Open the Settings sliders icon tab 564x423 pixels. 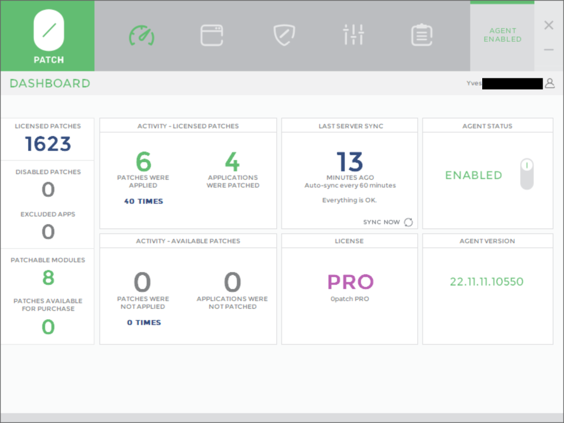[354, 35]
